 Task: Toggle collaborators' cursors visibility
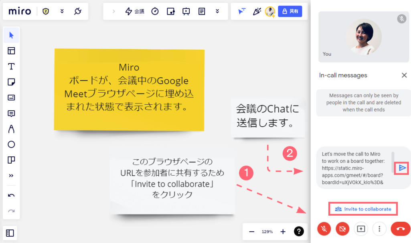242,11
